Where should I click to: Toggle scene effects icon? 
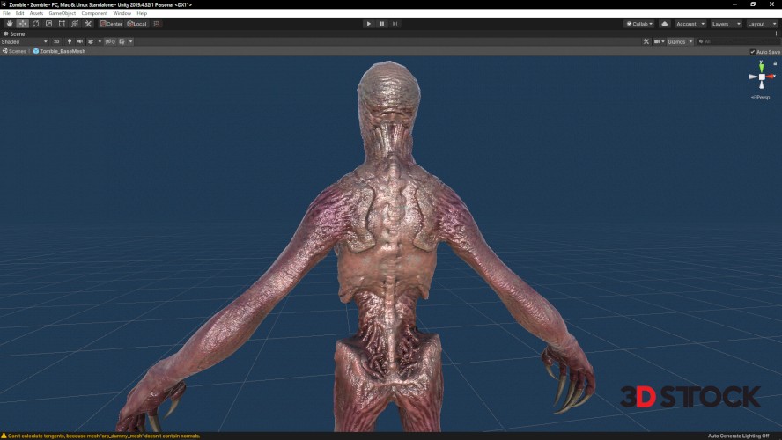tap(91, 42)
